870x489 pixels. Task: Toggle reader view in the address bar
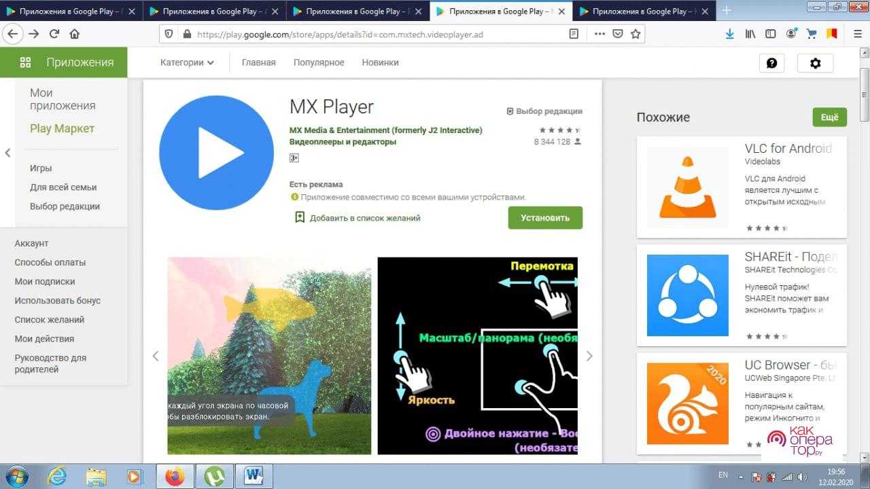[574, 34]
